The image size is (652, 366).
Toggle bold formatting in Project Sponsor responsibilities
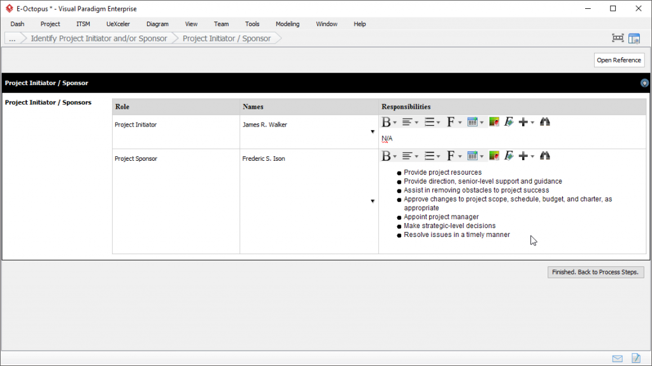click(x=386, y=156)
